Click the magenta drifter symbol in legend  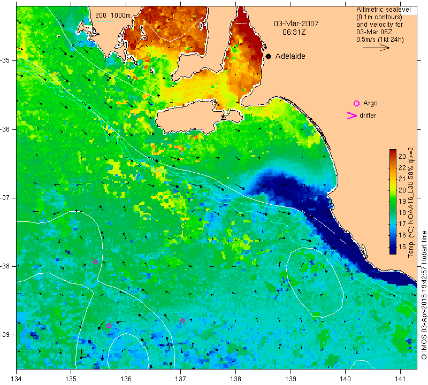pyautogui.click(x=352, y=115)
